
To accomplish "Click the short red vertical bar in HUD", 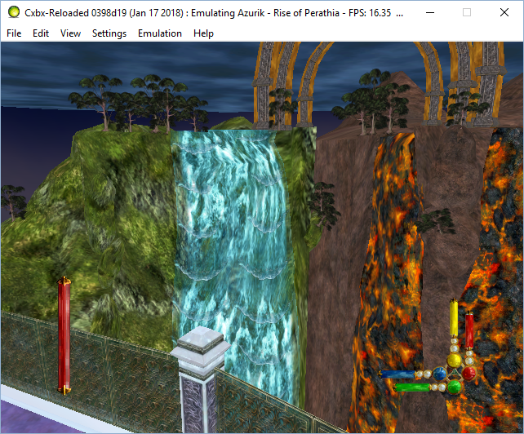I will 469,330.
